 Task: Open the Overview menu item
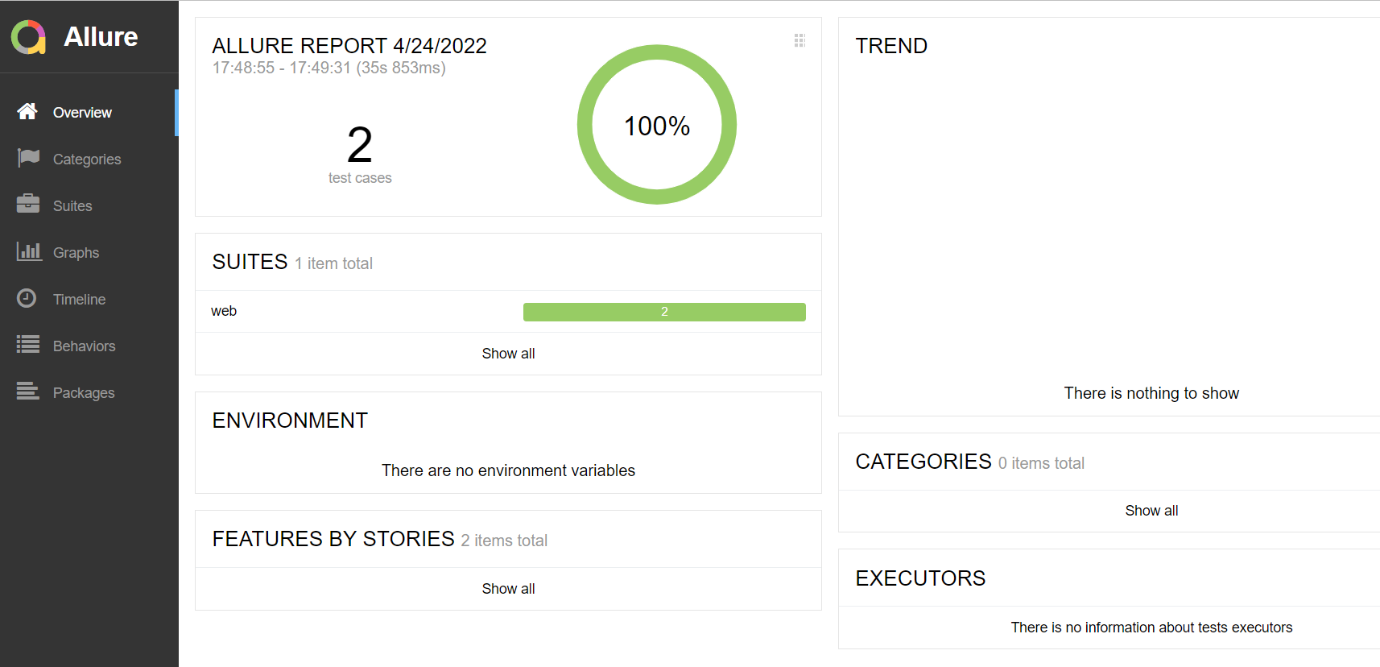click(x=89, y=113)
